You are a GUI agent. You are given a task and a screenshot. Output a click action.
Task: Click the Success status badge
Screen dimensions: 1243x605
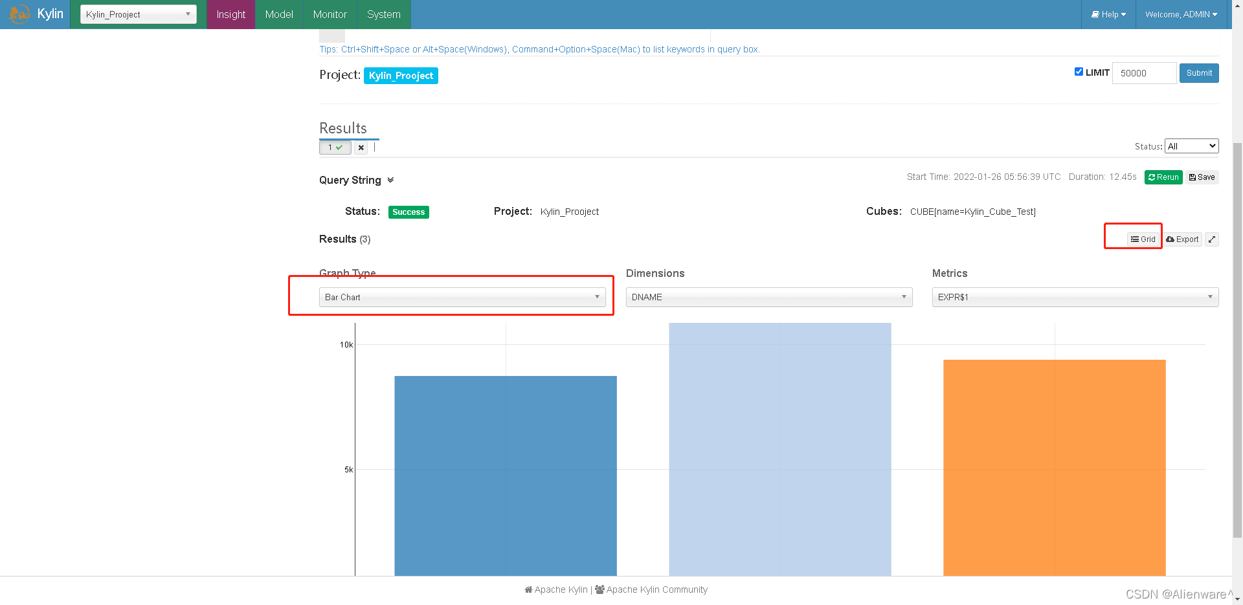409,212
